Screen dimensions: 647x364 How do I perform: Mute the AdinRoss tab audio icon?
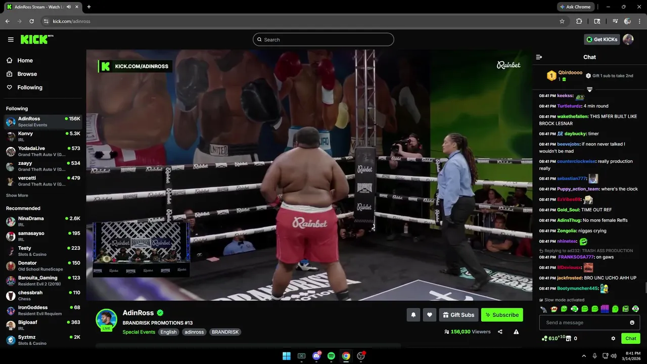coord(68,7)
